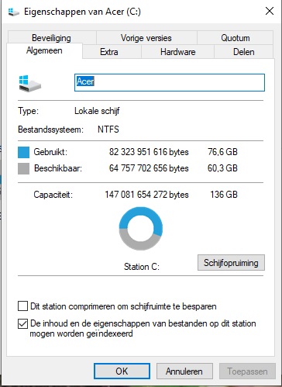The image size is (282, 387).
Task: Confirm with the OK button
Action: coord(122,371)
